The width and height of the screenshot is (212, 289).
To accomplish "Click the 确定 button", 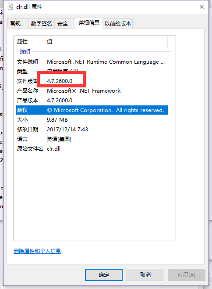I will tap(104, 275).
